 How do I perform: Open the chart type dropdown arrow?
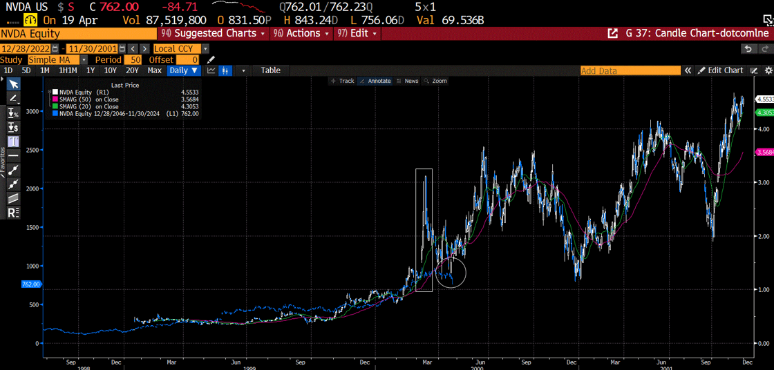(x=243, y=70)
